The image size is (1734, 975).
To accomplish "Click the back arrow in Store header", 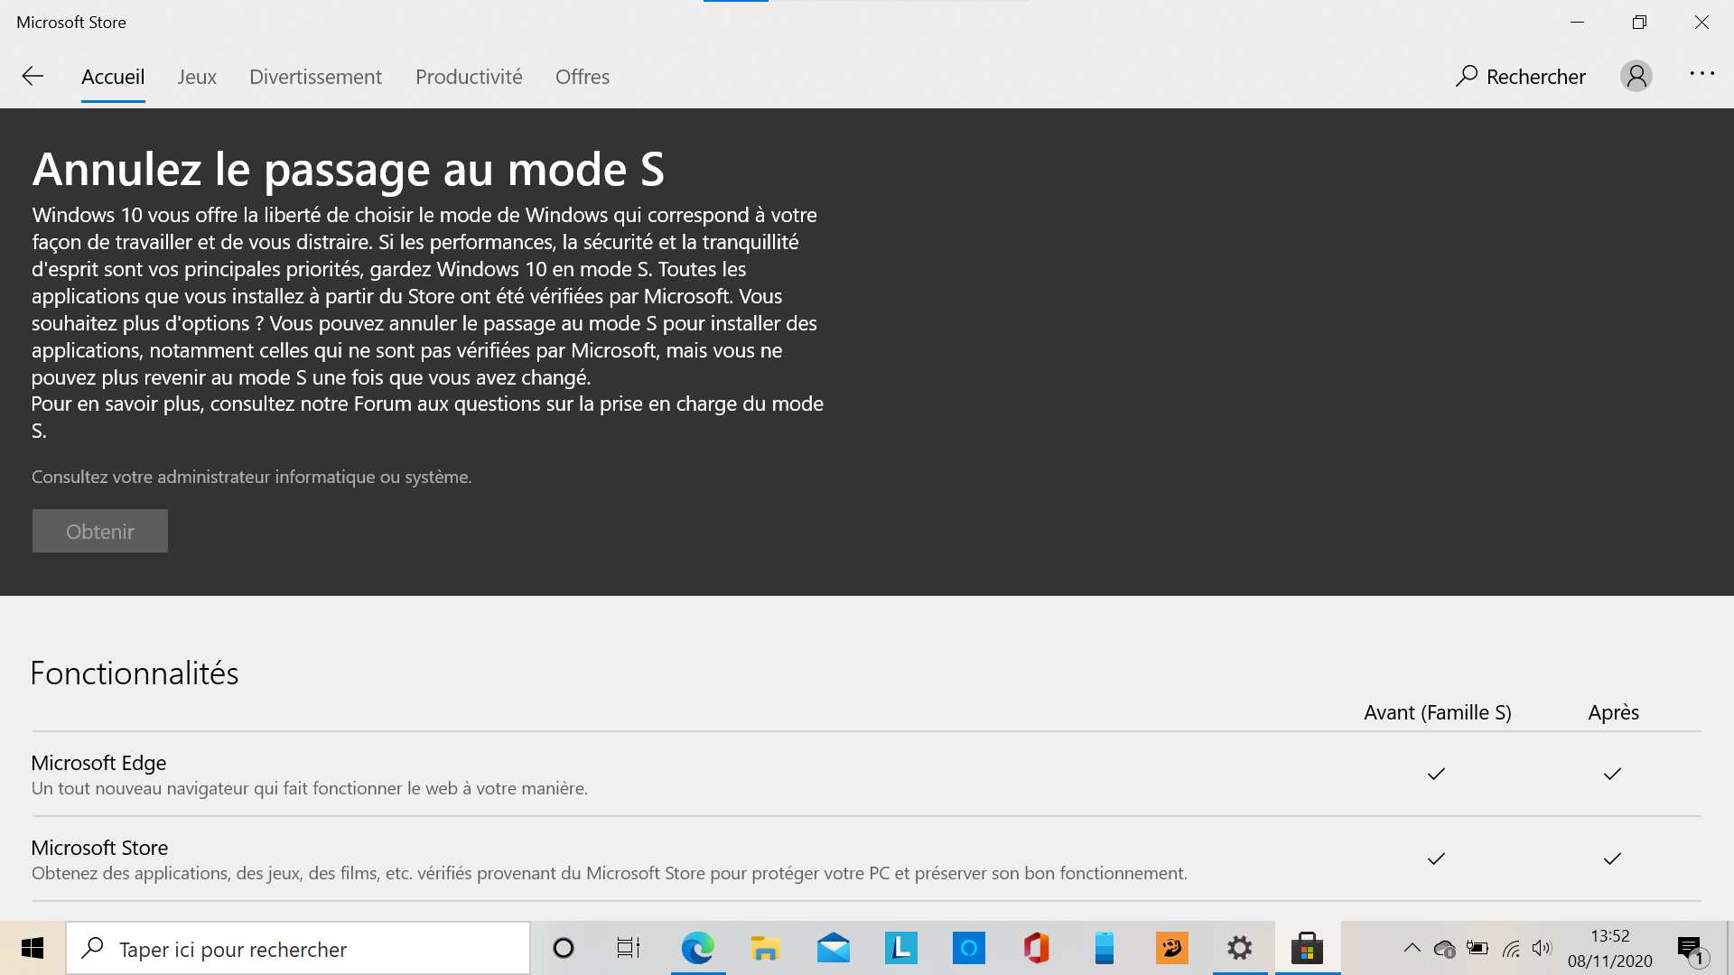I will [33, 77].
